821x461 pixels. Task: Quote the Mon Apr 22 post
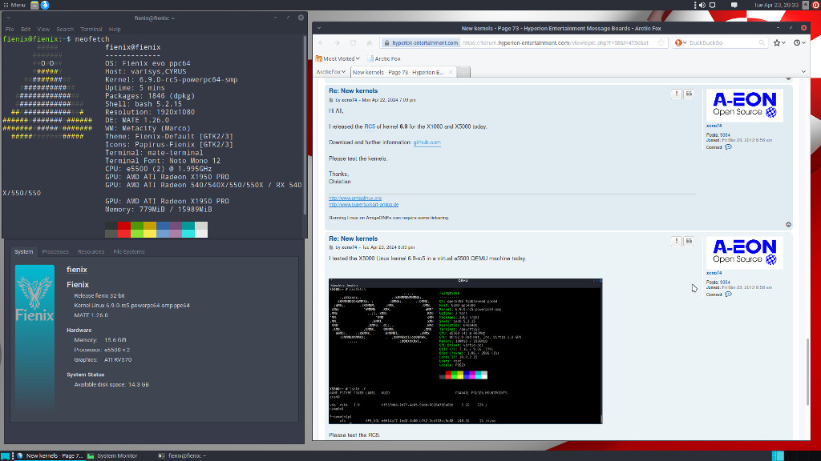coord(689,94)
